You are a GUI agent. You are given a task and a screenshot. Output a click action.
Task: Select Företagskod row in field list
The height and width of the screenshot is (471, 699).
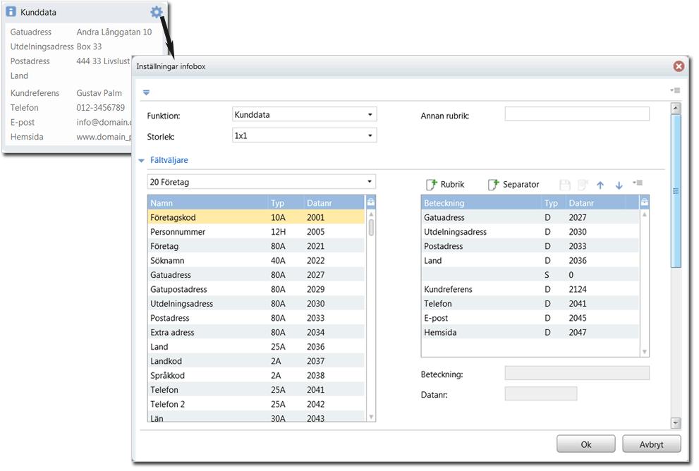coord(256,217)
